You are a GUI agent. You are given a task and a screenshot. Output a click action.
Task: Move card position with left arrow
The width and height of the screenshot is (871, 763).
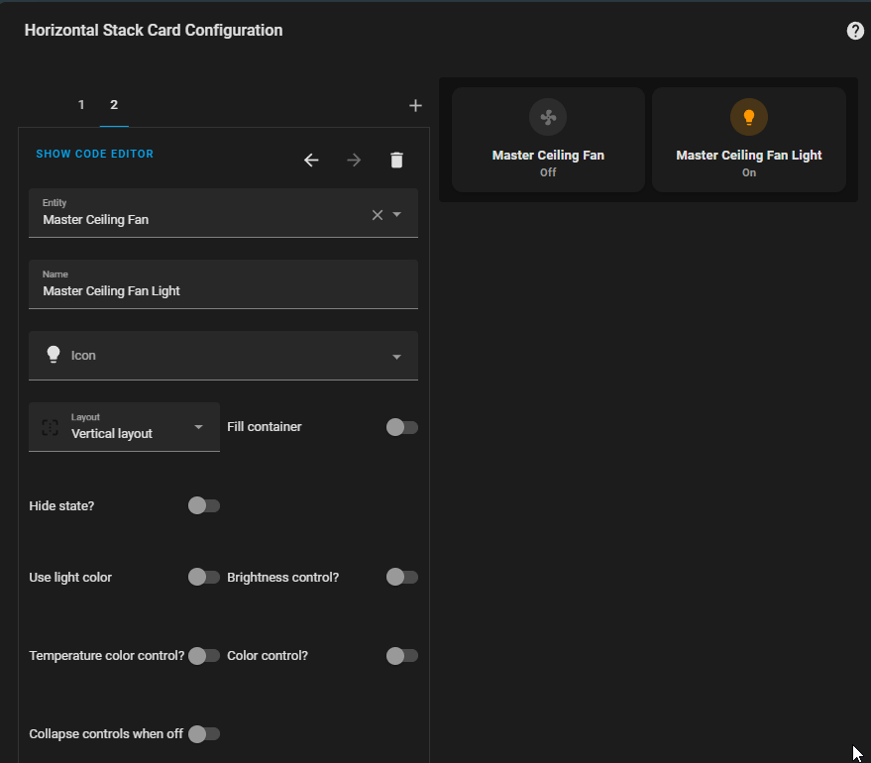(x=311, y=161)
